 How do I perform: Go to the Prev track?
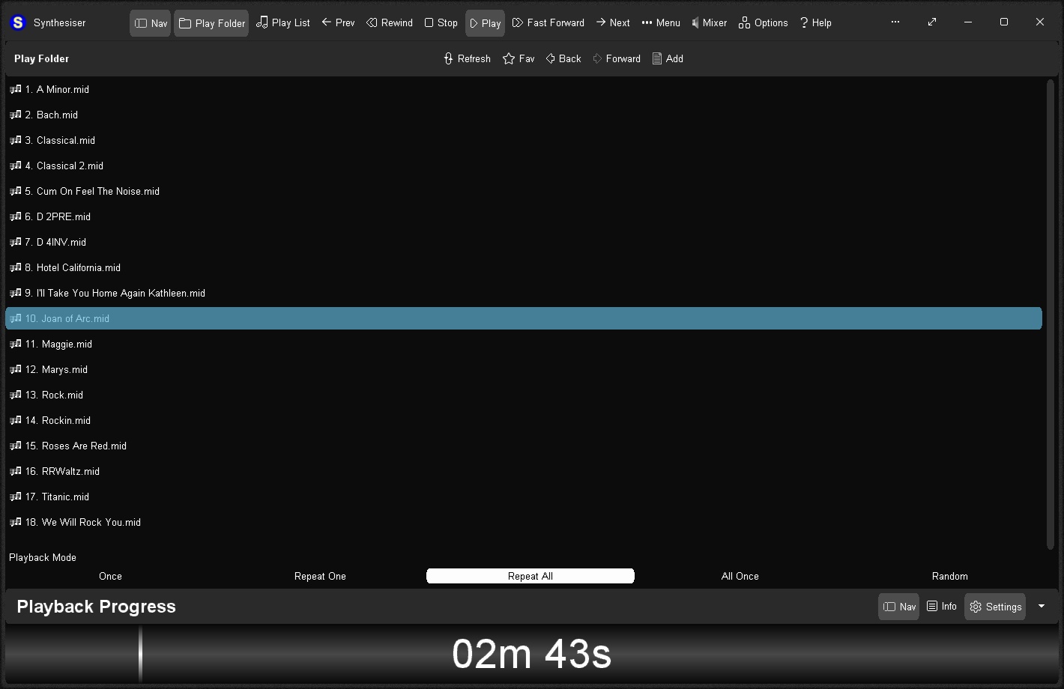[338, 23]
